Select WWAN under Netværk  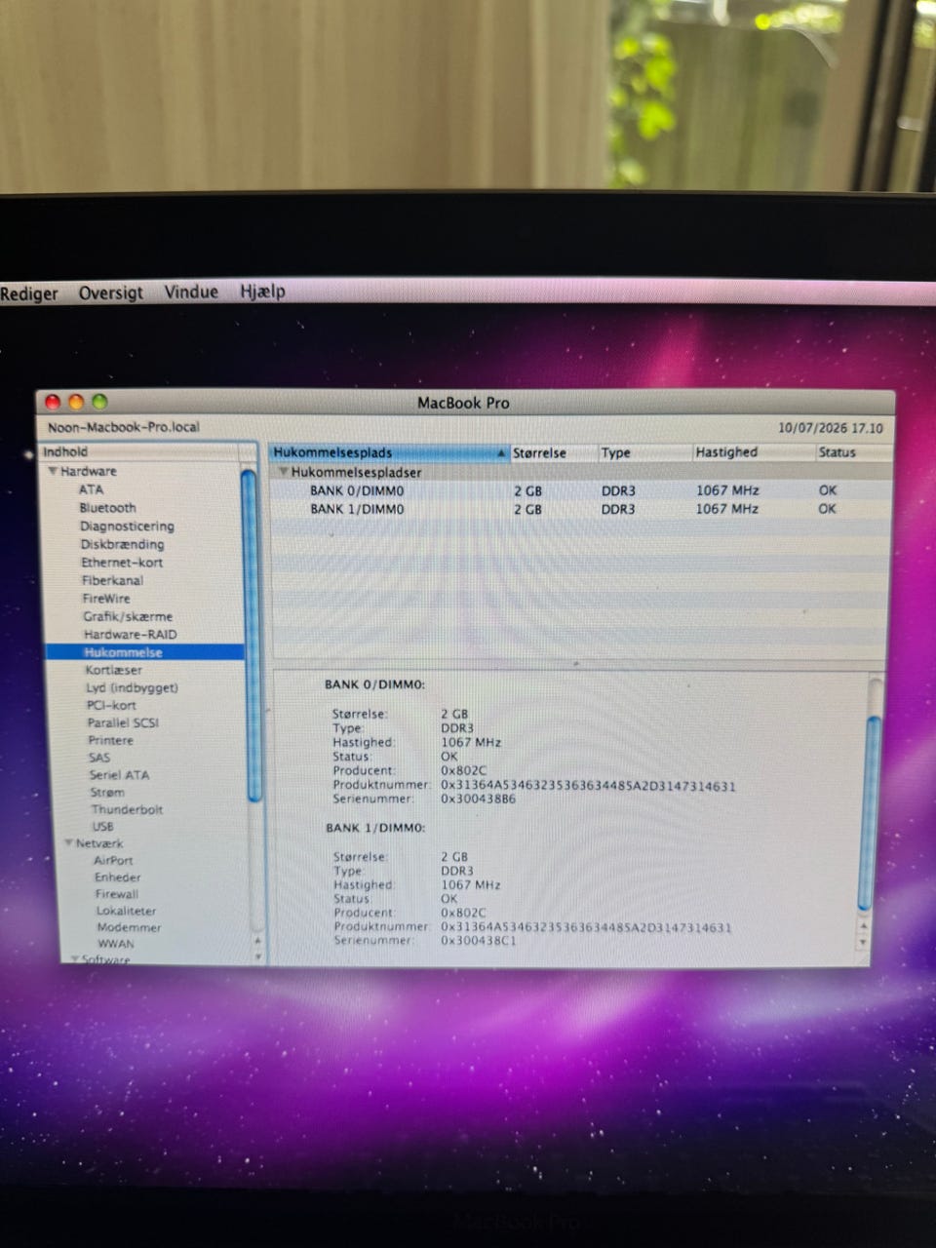point(115,944)
